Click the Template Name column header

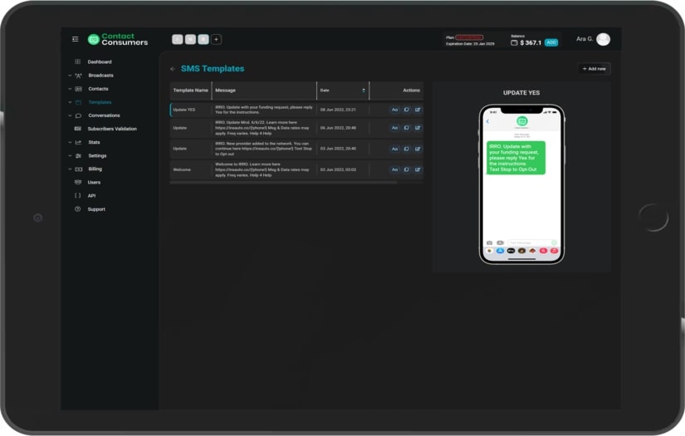pos(190,91)
